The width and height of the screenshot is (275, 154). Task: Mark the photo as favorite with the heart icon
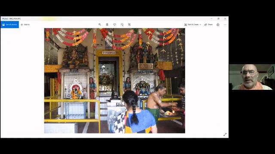pos(115,25)
